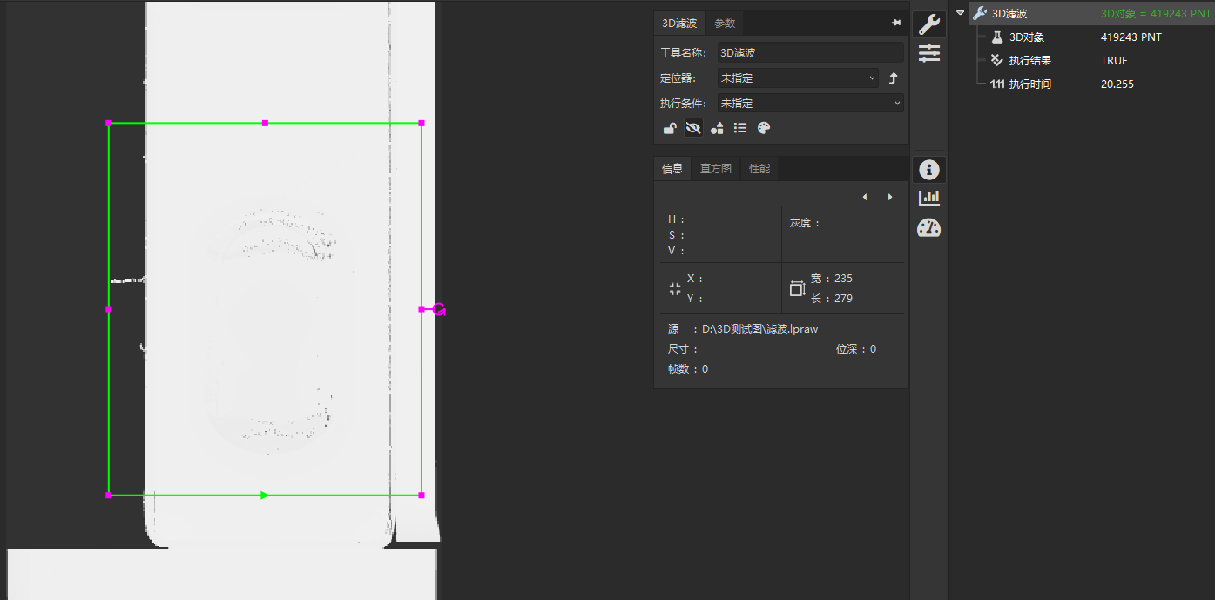
Task: Click the arrow icon beside 定位器 dropdown
Action: click(893, 78)
